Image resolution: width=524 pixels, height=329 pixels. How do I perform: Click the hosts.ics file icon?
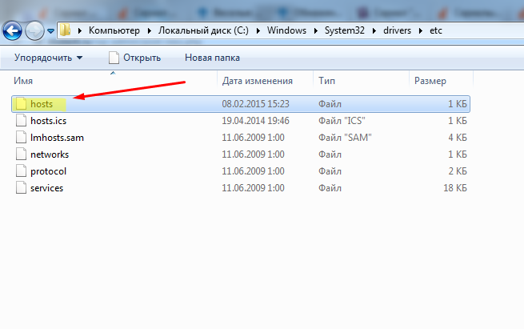[22, 121]
